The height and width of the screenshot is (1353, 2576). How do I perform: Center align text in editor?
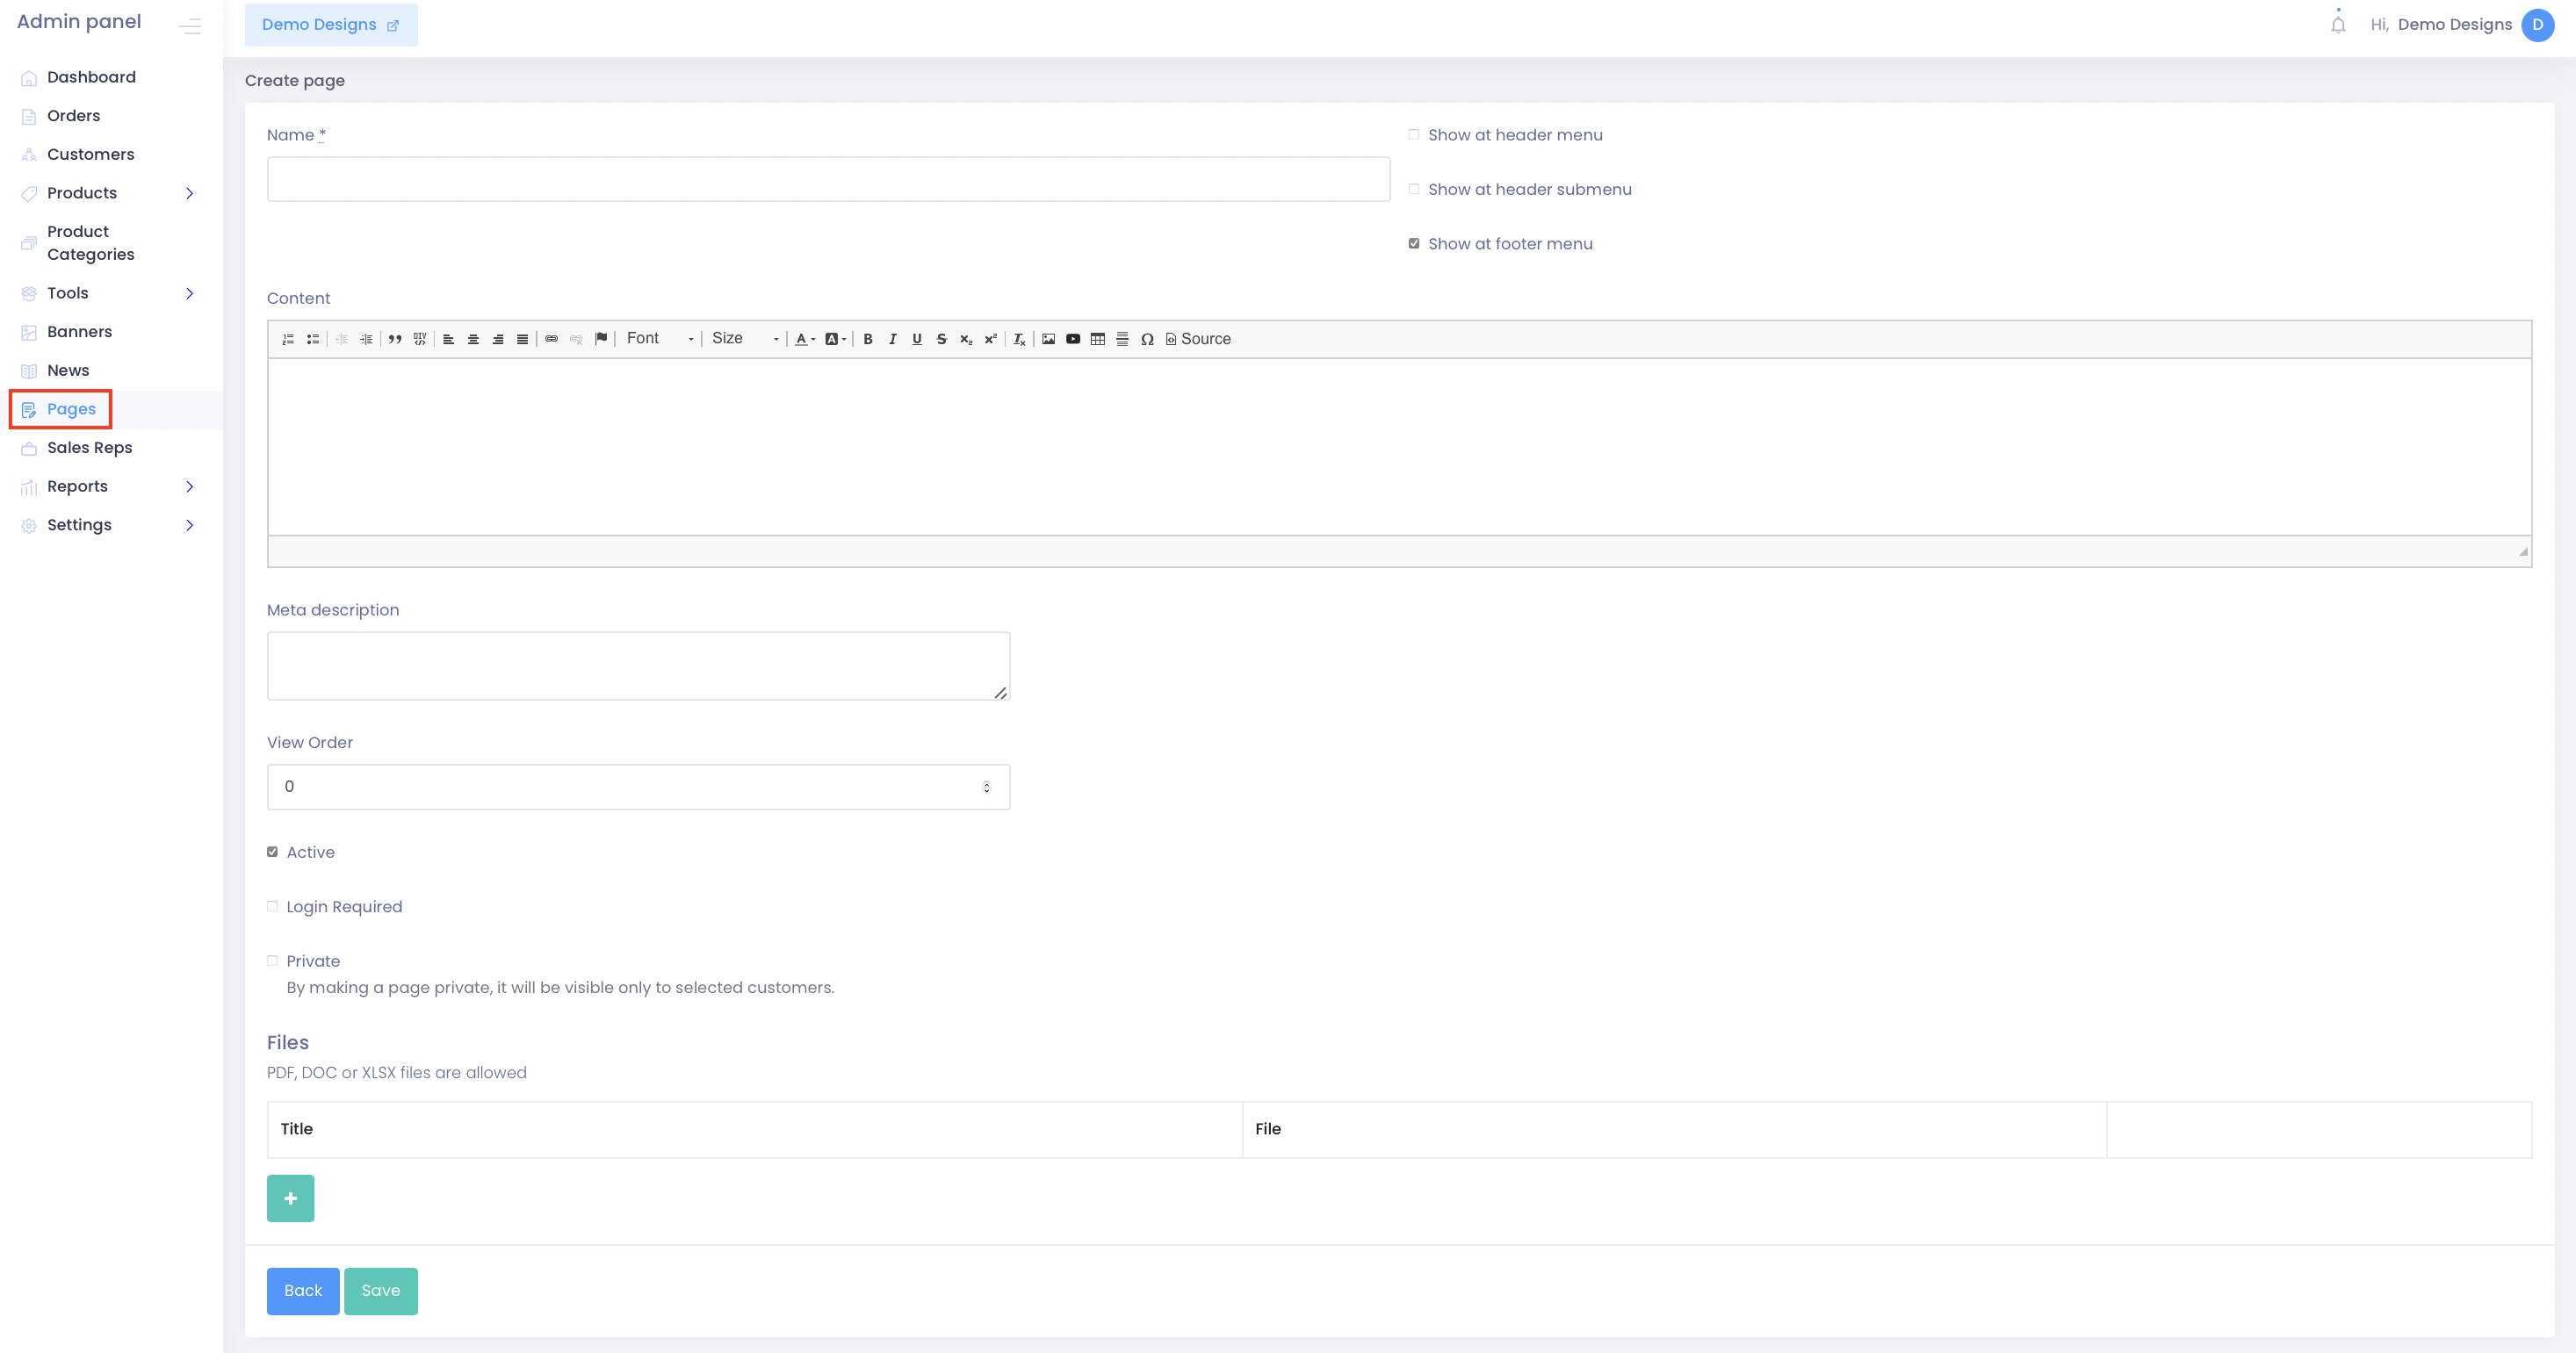click(x=473, y=339)
